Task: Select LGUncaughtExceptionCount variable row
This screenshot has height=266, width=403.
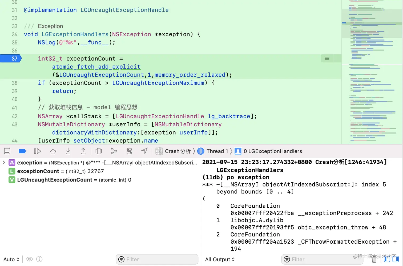Action: pyautogui.click(x=70, y=180)
